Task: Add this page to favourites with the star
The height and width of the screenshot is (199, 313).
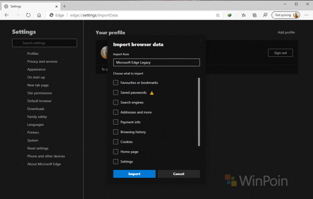Action: pyautogui.click(x=218, y=15)
